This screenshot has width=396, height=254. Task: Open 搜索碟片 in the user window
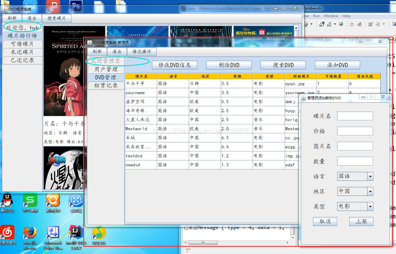point(57,18)
